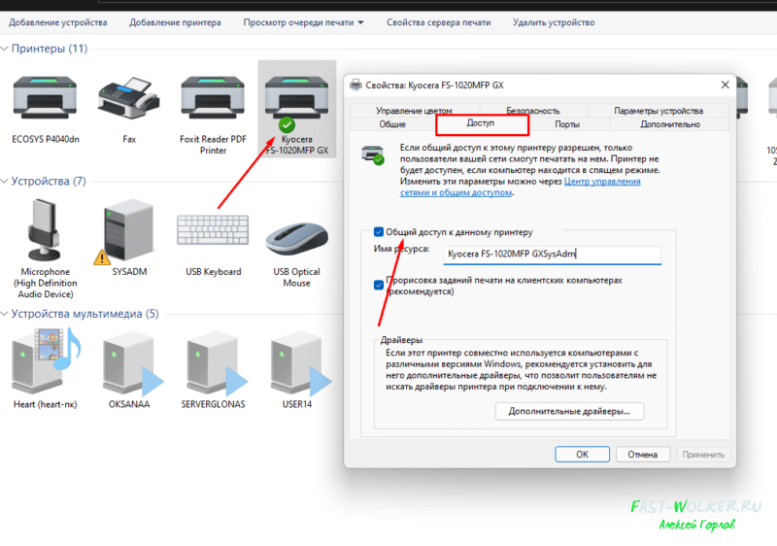Switch to the Общие tab
The height and width of the screenshot is (546, 777).
click(392, 123)
